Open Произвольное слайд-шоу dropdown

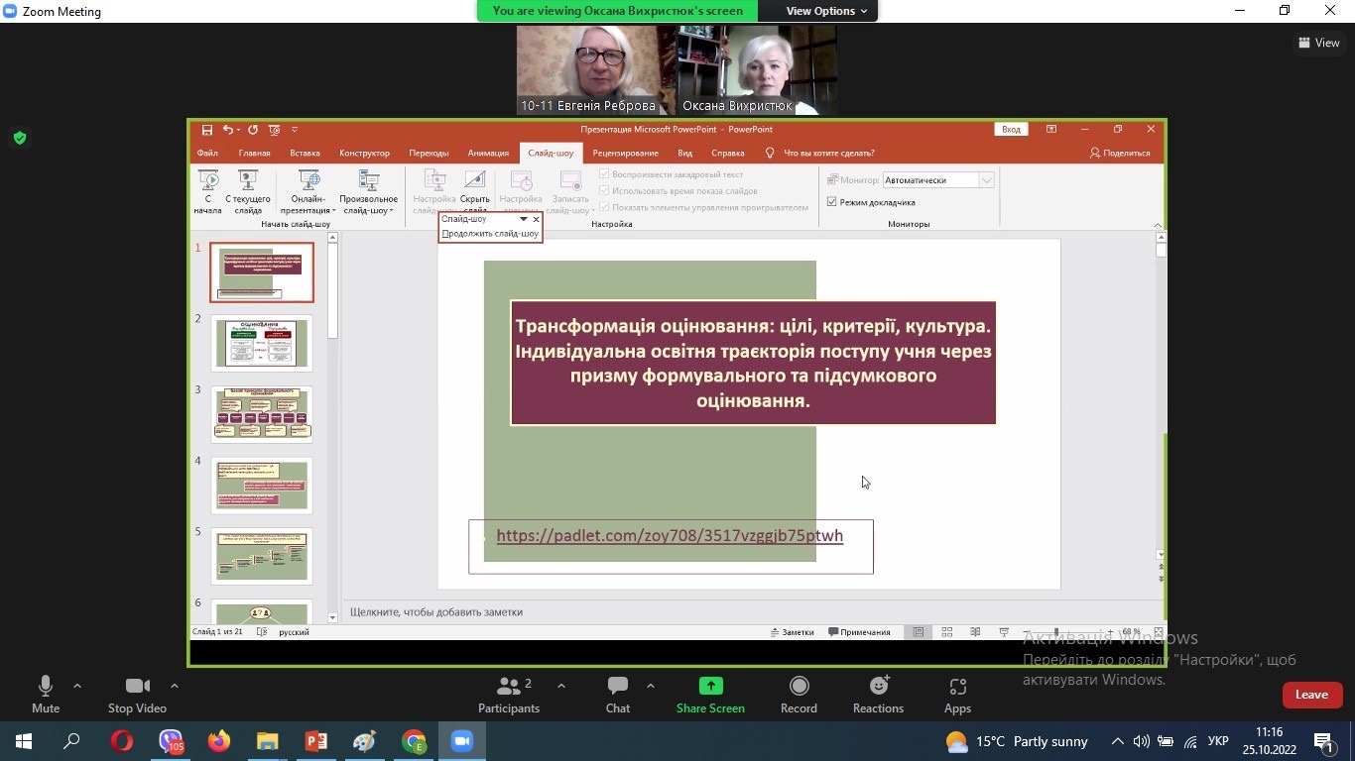pos(368,192)
